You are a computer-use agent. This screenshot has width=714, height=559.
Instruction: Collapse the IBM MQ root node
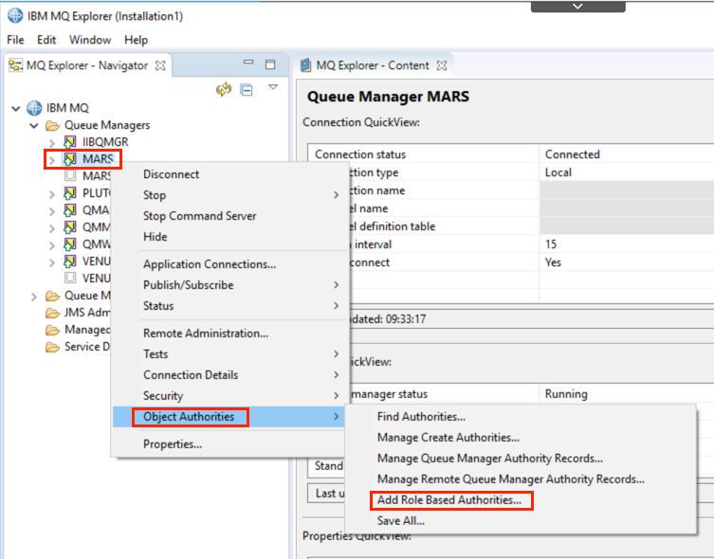tap(16, 108)
